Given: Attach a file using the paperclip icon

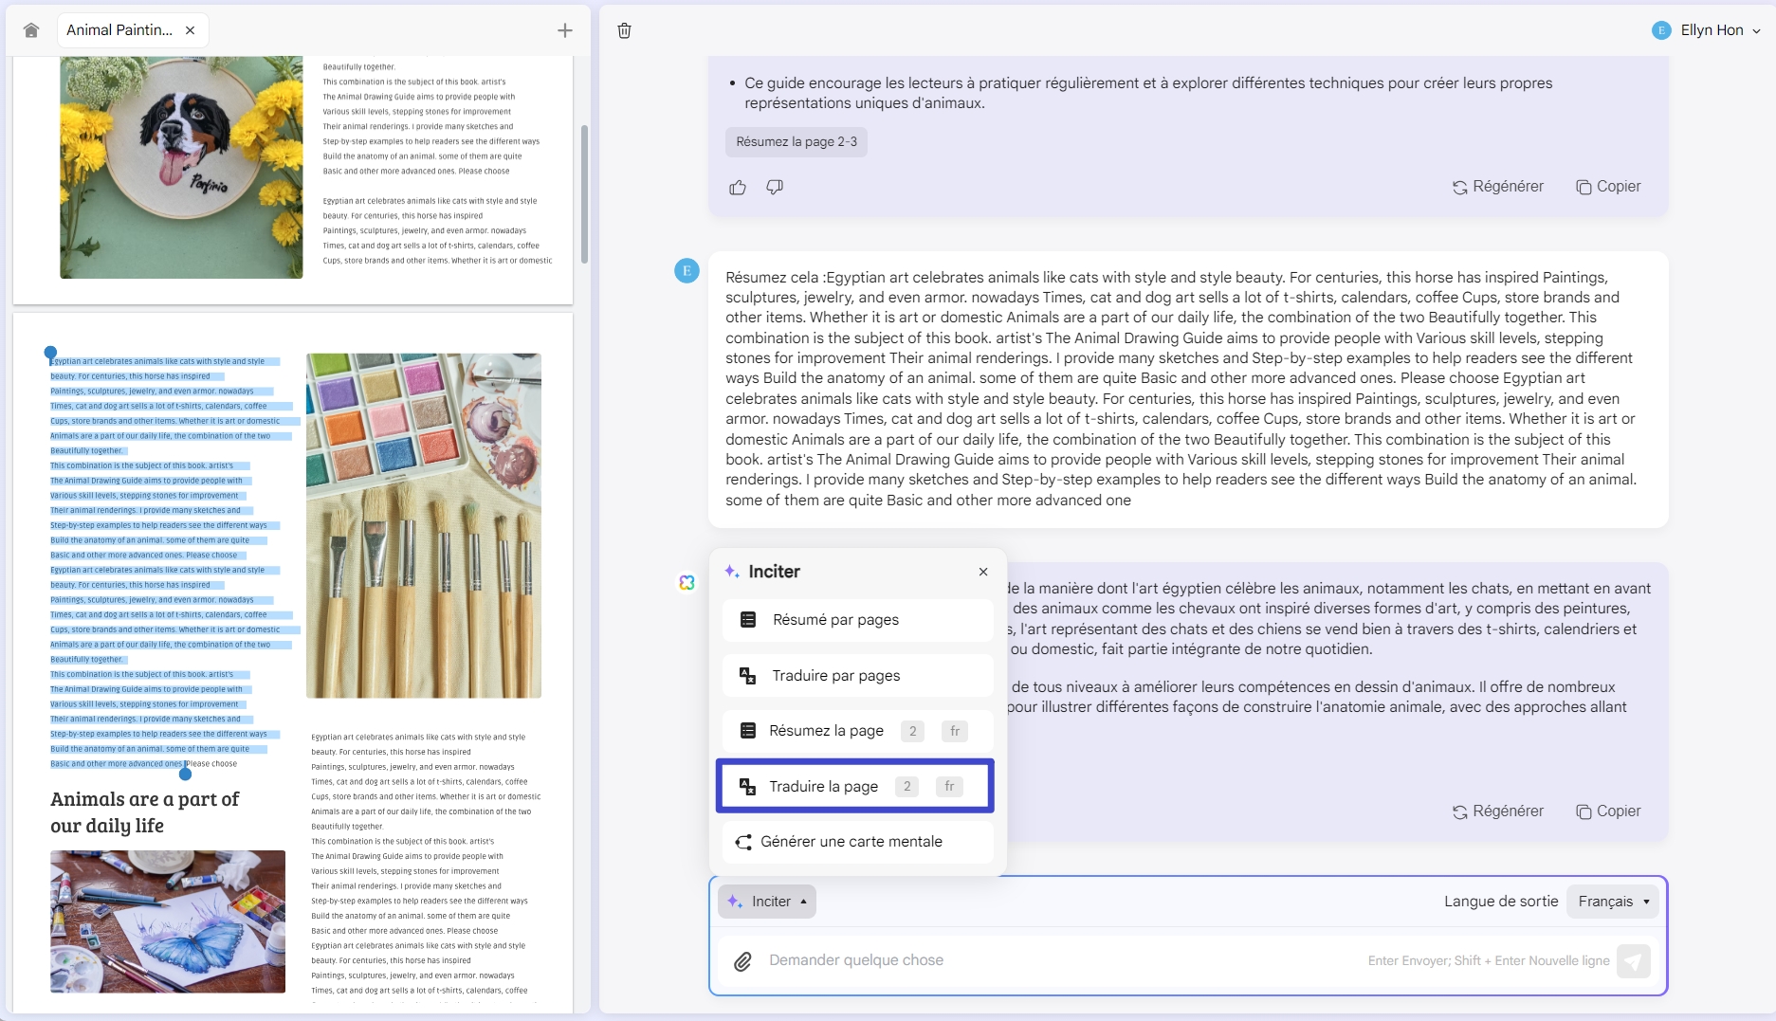Looking at the screenshot, I should 742,960.
